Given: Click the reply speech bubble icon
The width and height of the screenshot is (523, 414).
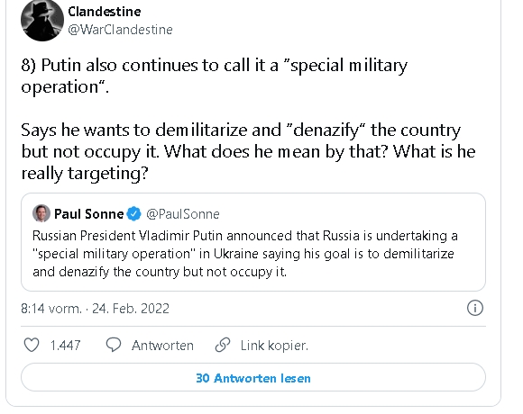Looking at the screenshot, I should click(114, 345).
